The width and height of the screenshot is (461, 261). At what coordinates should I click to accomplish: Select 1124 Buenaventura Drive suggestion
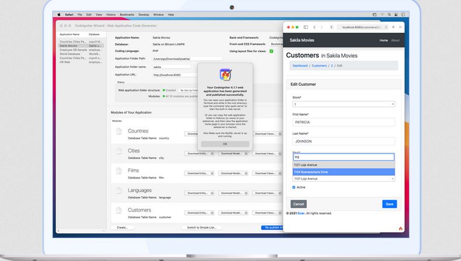click(x=344, y=172)
